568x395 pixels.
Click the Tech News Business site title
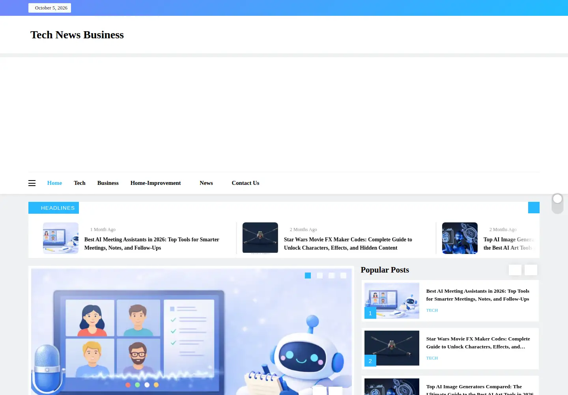pos(77,35)
